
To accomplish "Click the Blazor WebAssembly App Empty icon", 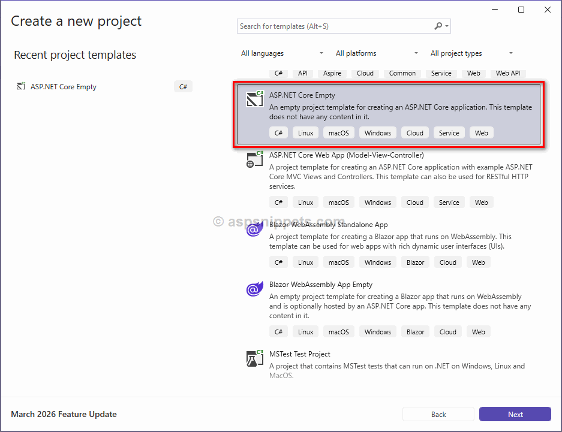I will [x=254, y=288].
